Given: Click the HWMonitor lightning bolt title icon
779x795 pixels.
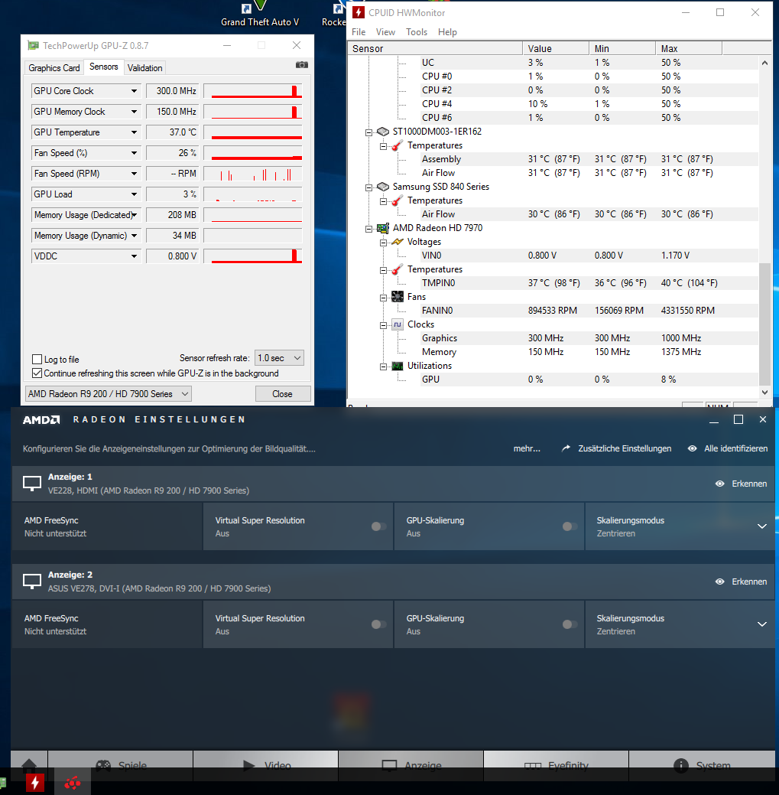Looking at the screenshot, I should pos(358,13).
